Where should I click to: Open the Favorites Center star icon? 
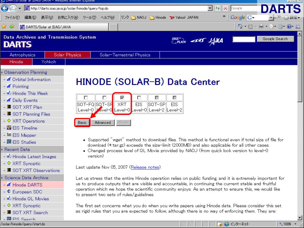pyautogui.click(x=4, y=26)
